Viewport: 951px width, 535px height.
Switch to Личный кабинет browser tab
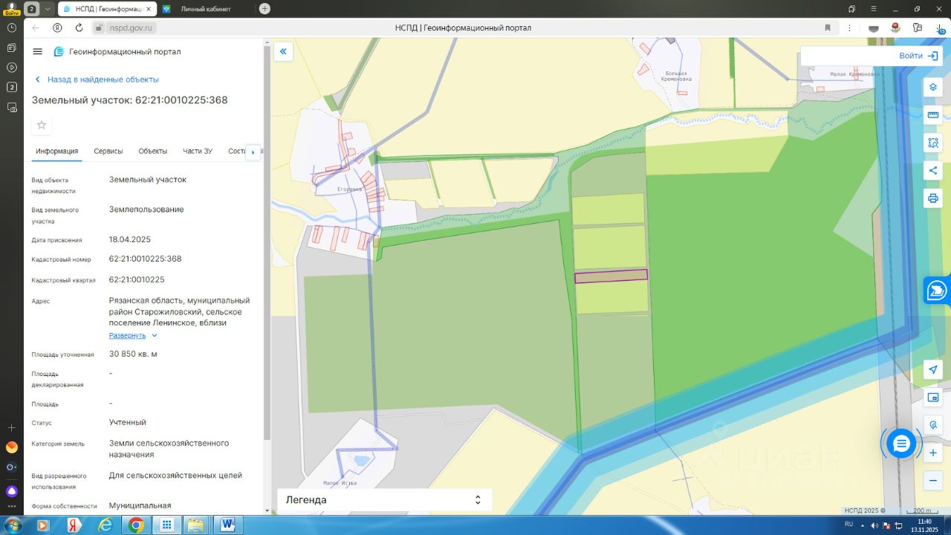206,9
